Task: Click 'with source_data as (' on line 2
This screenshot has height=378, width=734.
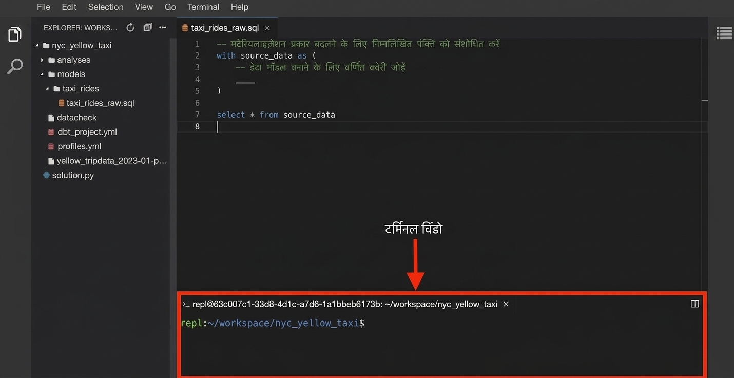Action: pyautogui.click(x=266, y=55)
